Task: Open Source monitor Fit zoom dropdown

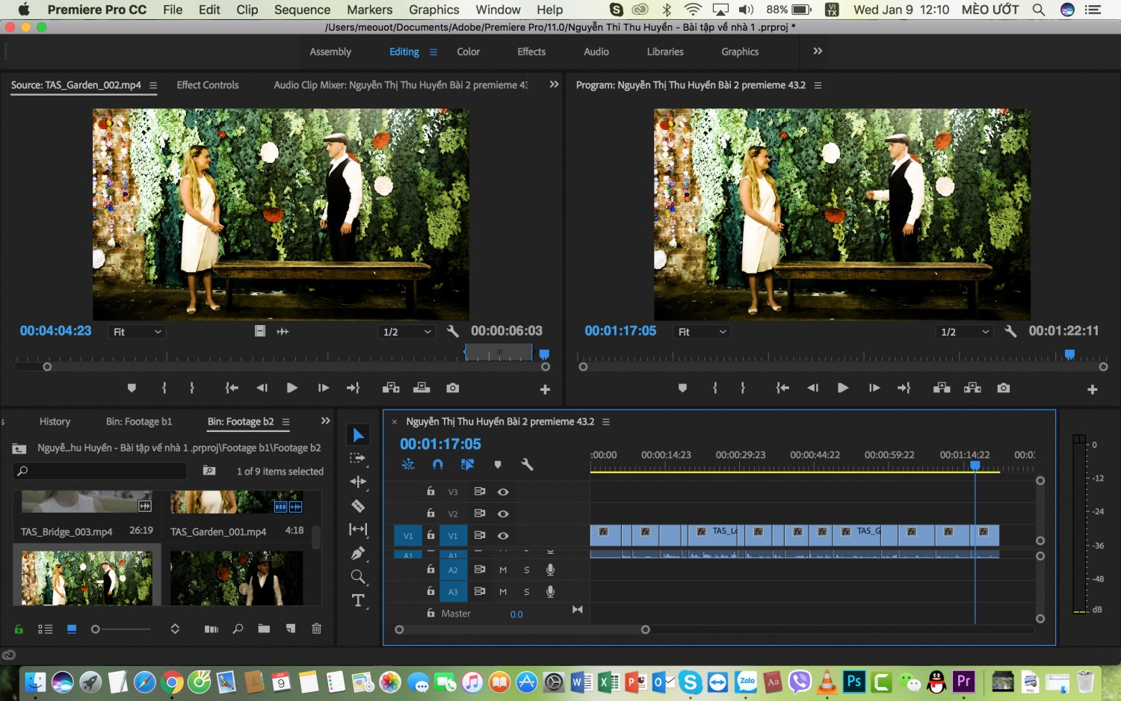Action: [137, 332]
